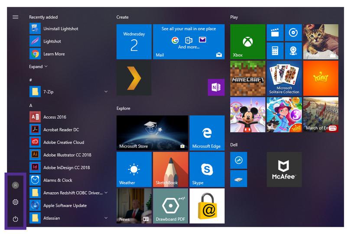The height and width of the screenshot is (234, 351).
Task: Open Alarms & Clock
Action: (69, 180)
